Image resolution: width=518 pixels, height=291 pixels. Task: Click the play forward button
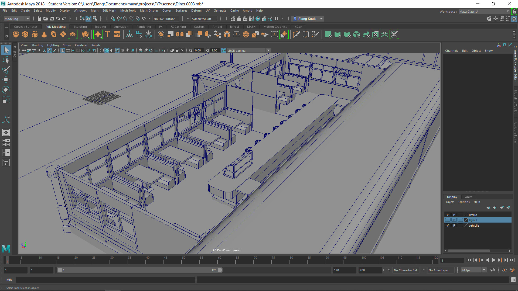[x=493, y=260]
